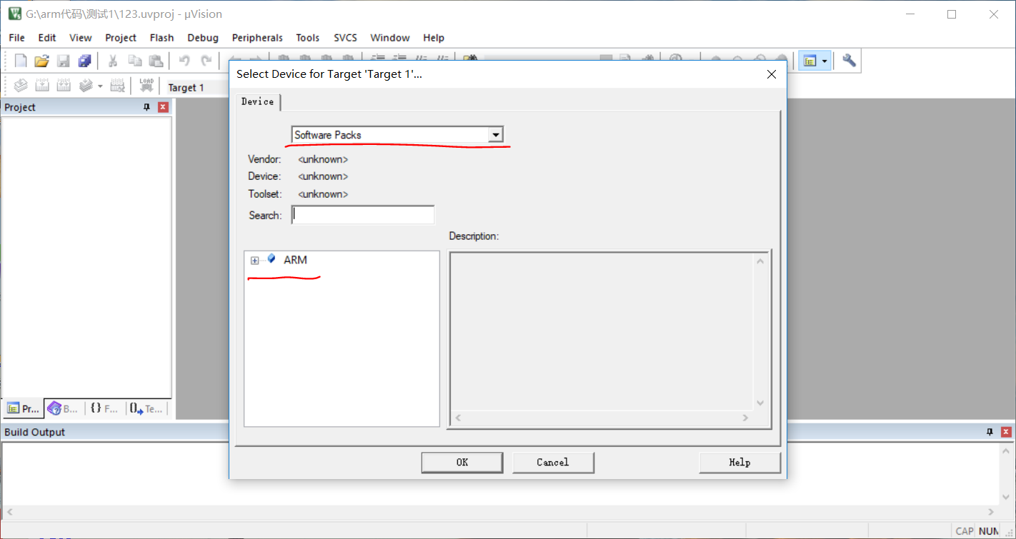
Task: Click the Cut scissors icon
Action: coord(112,61)
